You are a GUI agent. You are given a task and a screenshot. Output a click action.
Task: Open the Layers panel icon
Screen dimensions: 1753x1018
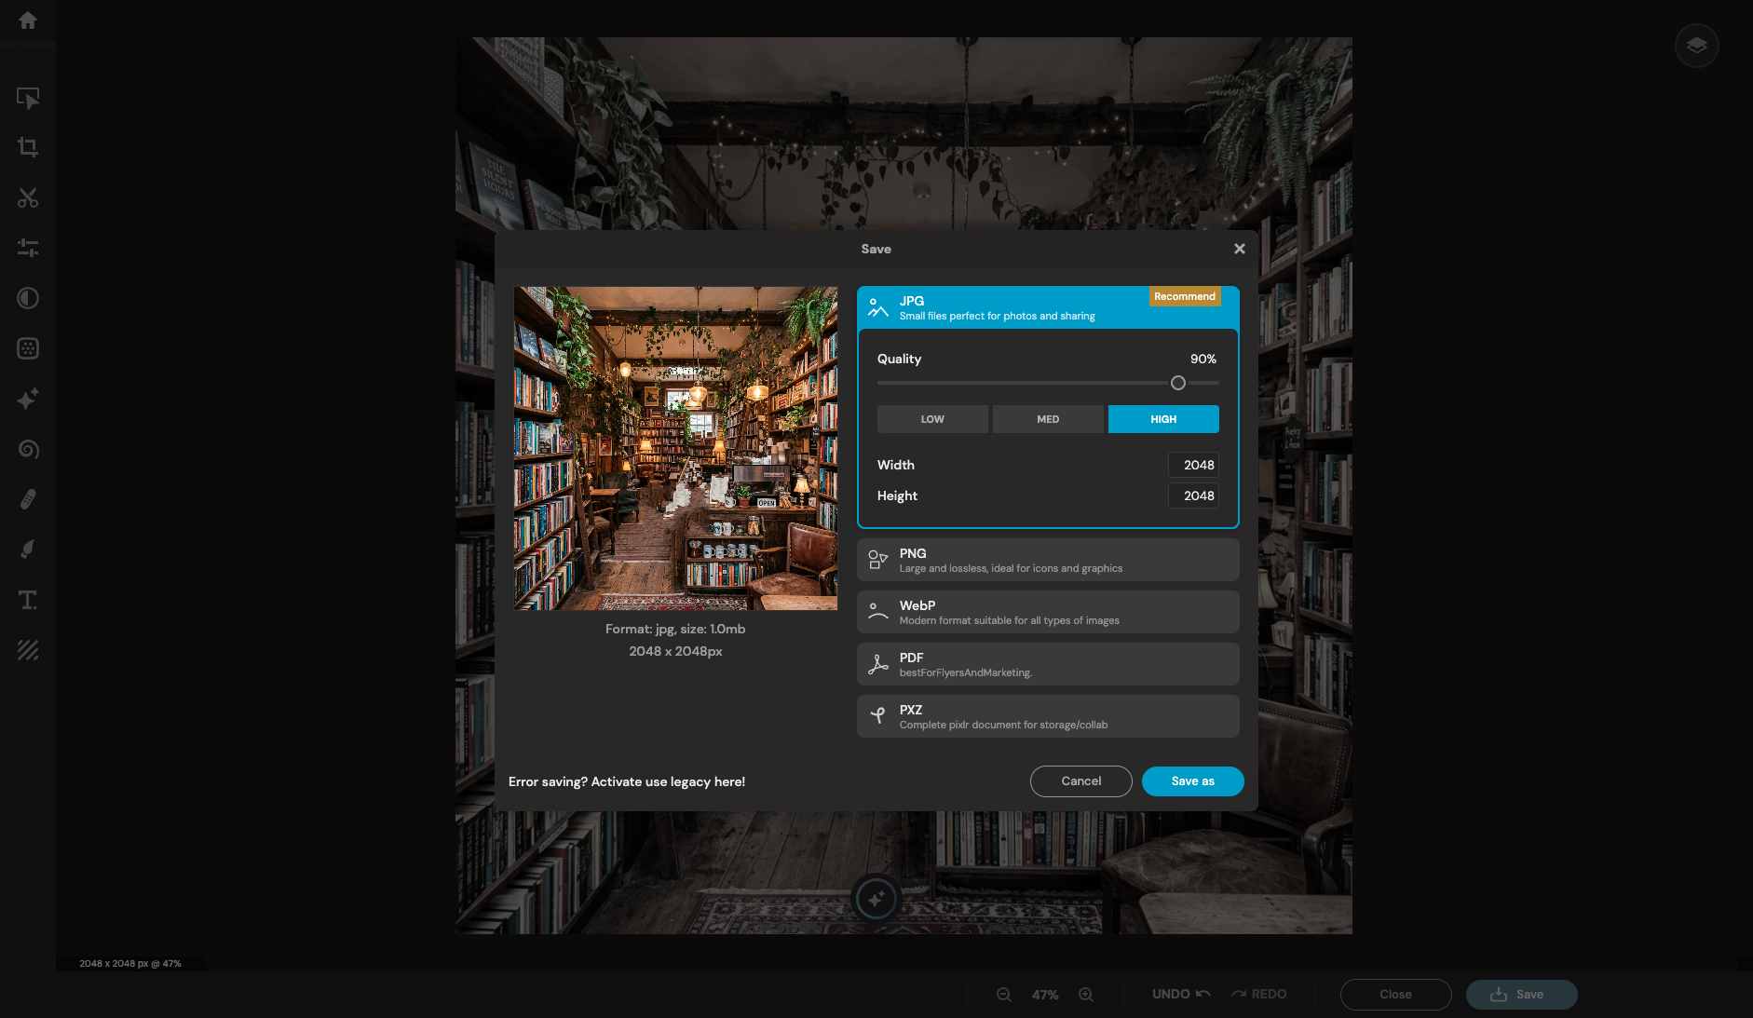pyautogui.click(x=1696, y=46)
